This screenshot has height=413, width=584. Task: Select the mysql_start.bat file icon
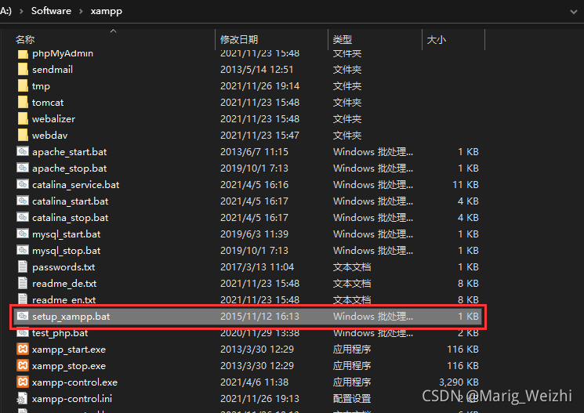point(23,234)
